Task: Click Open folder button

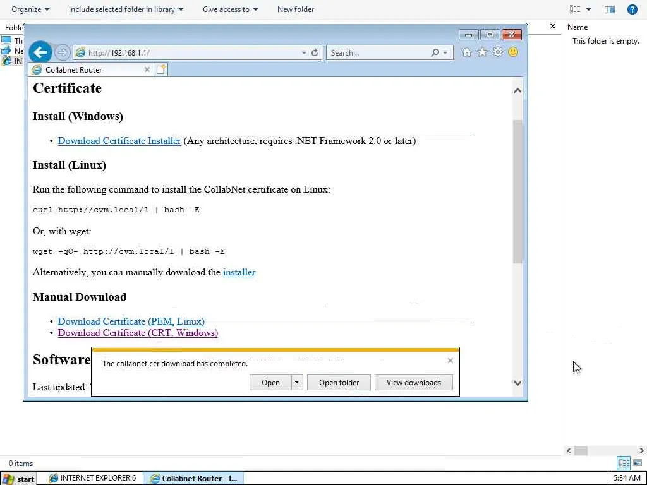Action: [339, 382]
